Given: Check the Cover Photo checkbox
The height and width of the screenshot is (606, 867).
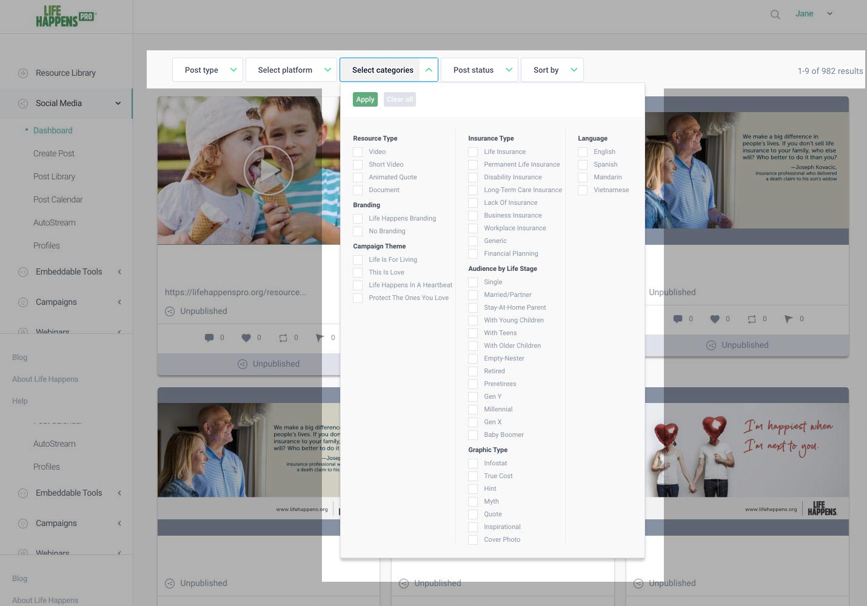Looking at the screenshot, I should click(x=473, y=540).
